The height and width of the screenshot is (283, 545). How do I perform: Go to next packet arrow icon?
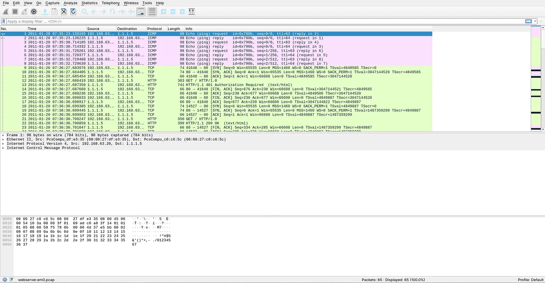click(103, 12)
